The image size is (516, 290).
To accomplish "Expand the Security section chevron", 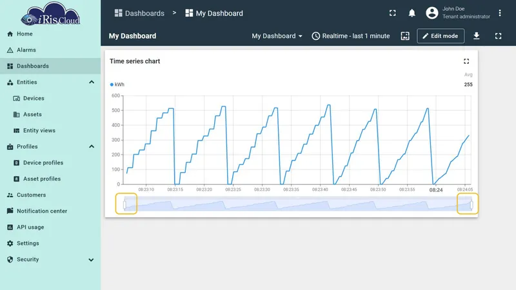I will pyautogui.click(x=91, y=260).
